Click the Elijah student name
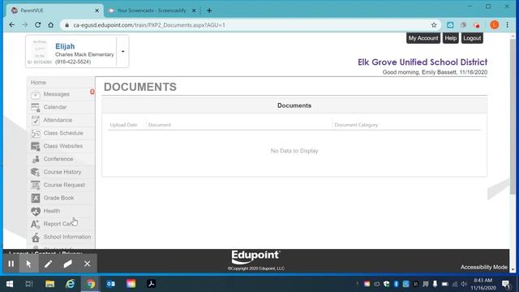Image resolution: width=519 pixels, height=292 pixels. pos(65,46)
